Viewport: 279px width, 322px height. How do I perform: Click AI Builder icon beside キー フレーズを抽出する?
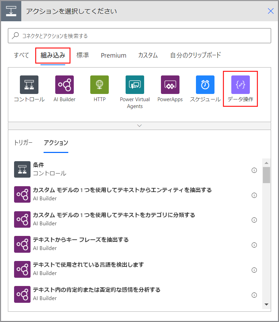(22, 245)
